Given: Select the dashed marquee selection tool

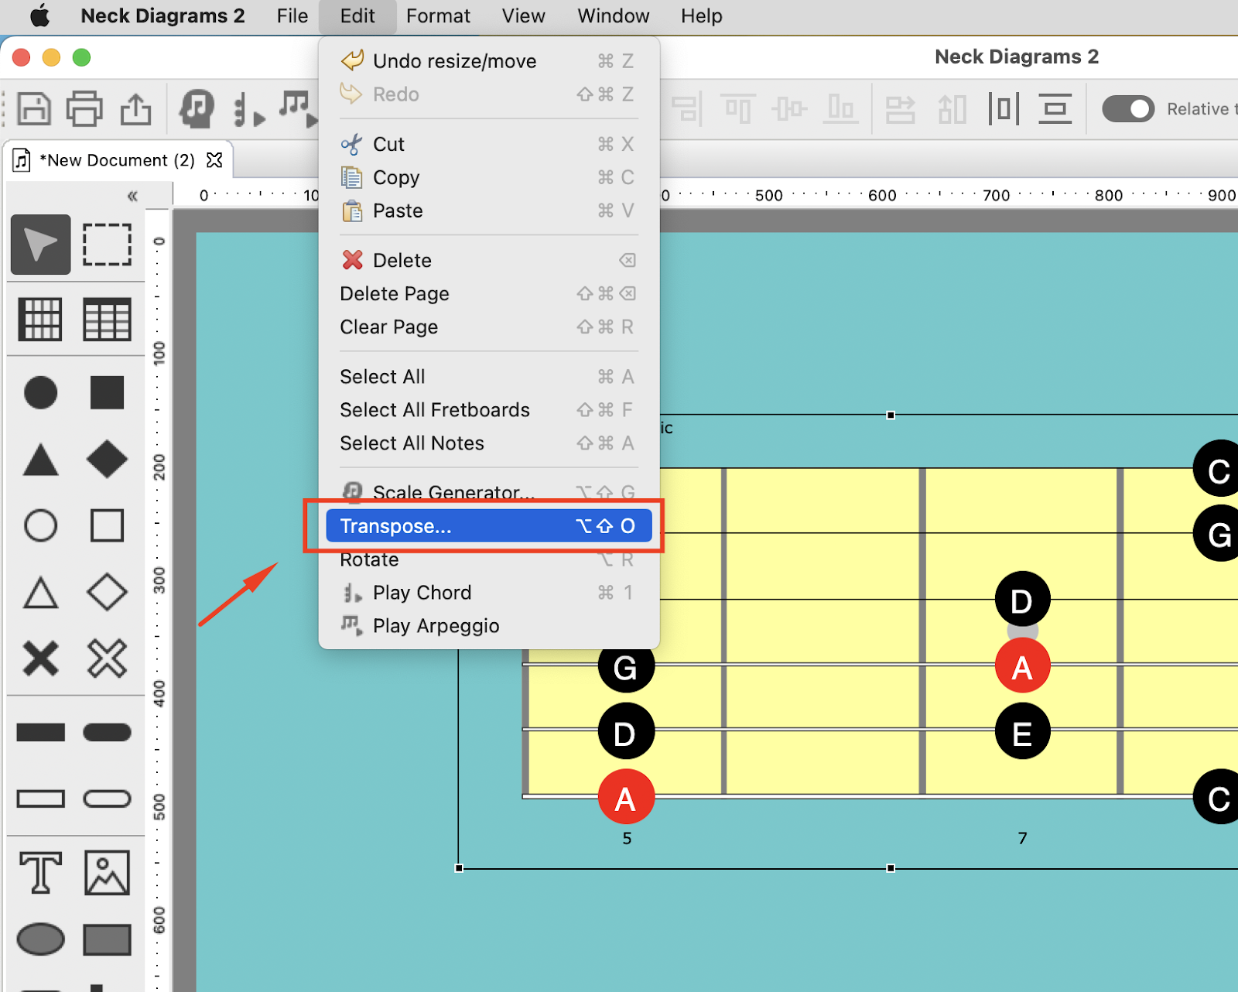Looking at the screenshot, I should pos(107,245).
